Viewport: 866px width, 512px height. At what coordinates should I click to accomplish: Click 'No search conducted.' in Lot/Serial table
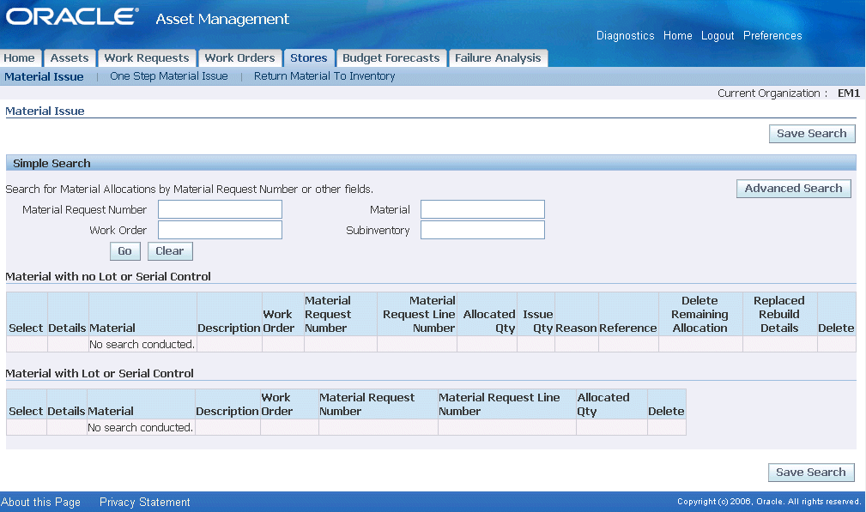tap(140, 428)
